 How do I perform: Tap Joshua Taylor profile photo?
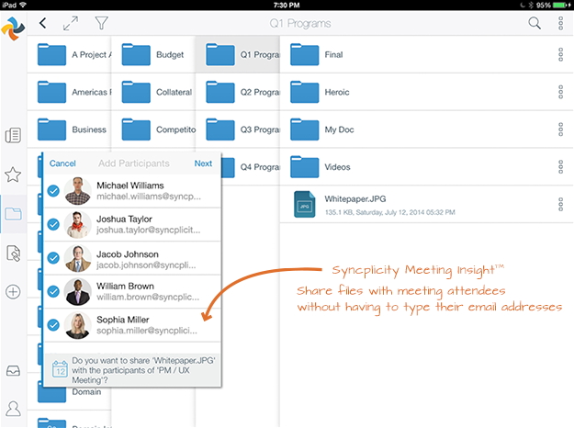click(78, 224)
